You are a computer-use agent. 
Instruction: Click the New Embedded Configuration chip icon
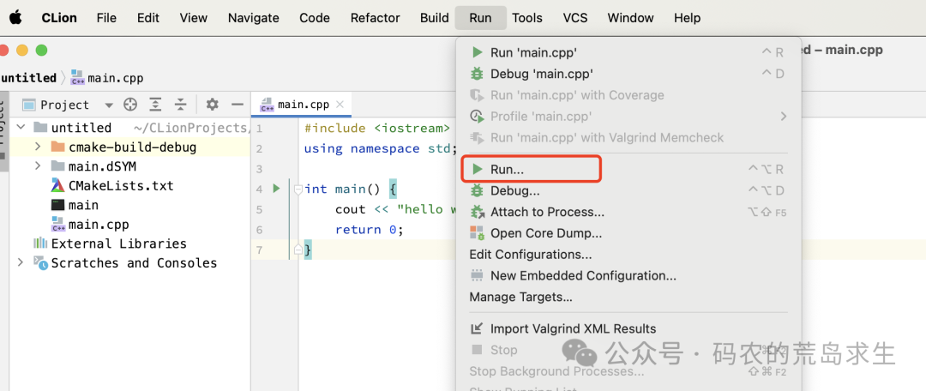[x=477, y=276]
